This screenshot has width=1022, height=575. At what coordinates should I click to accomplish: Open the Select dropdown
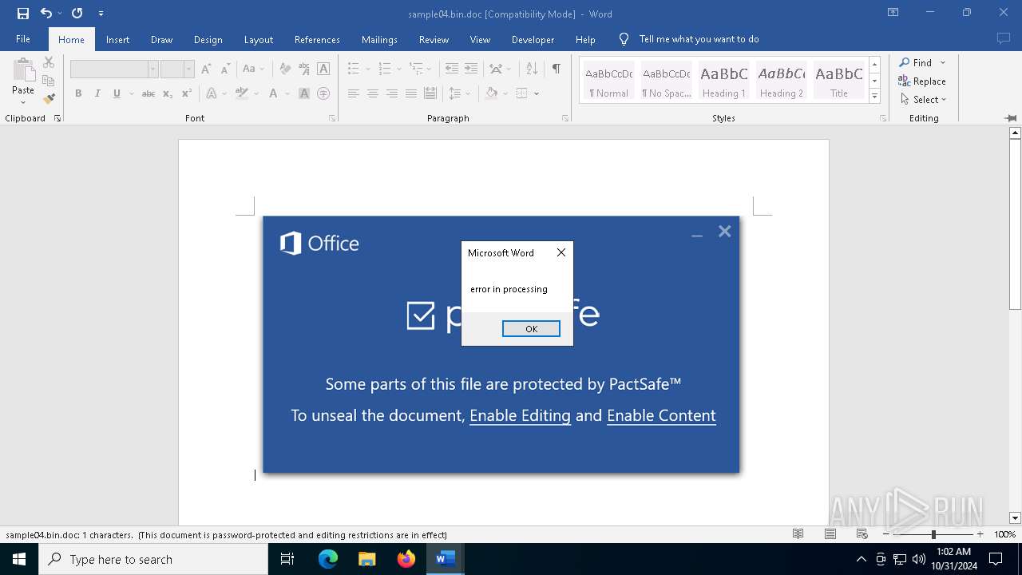point(924,99)
